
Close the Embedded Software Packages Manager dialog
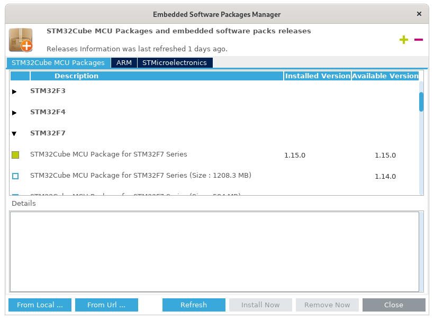[x=419, y=14]
